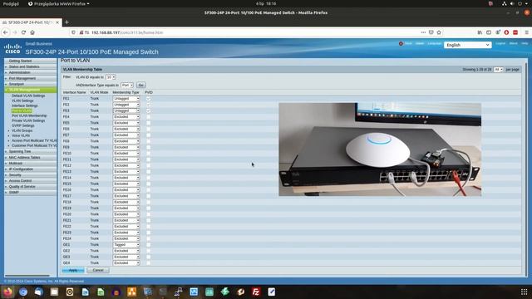Viewport: 532px width, 299px height.
Task: Toggle the PVID checkbox for FE10
Action: point(148,154)
